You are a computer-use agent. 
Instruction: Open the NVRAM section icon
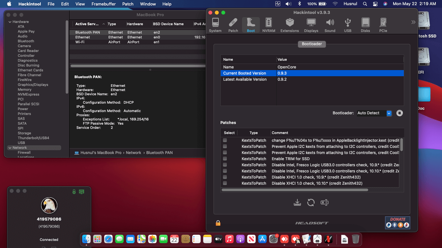269,25
